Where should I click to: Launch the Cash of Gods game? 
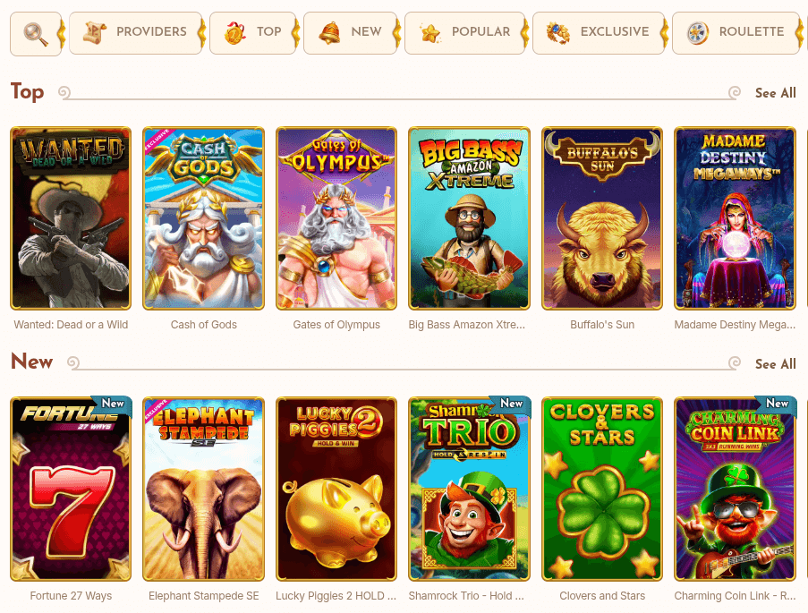pyautogui.click(x=203, y=218)
